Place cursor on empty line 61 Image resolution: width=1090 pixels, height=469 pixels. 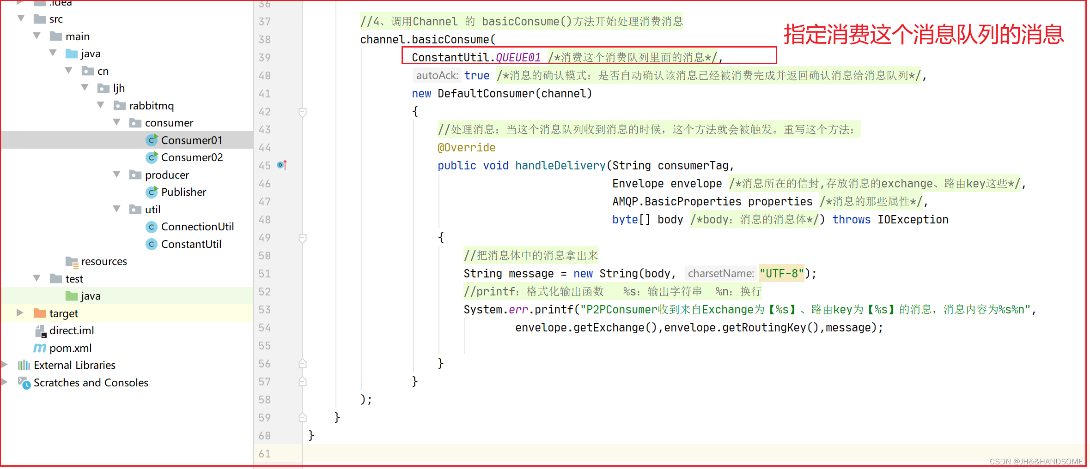[693, 453]
